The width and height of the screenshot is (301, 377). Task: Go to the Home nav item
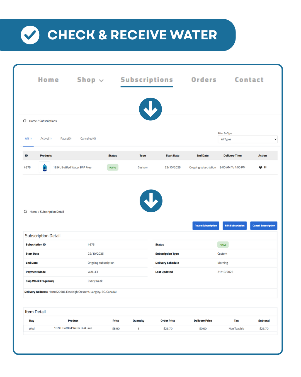(x=48, y=80)
